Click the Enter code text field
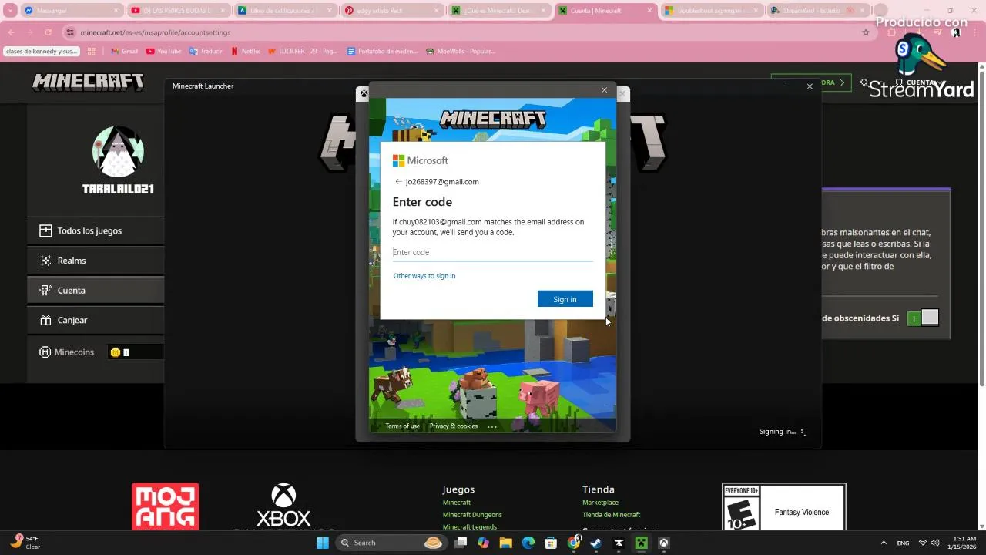Image resolution: width=986 pixels, height=555 pixels. (493, 252)
